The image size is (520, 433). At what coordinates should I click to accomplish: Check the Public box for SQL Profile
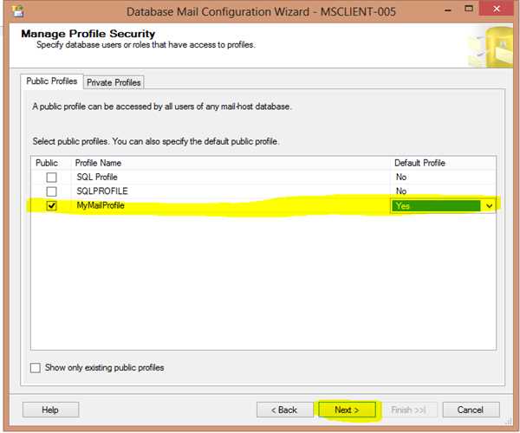click(x=51, y=178)
